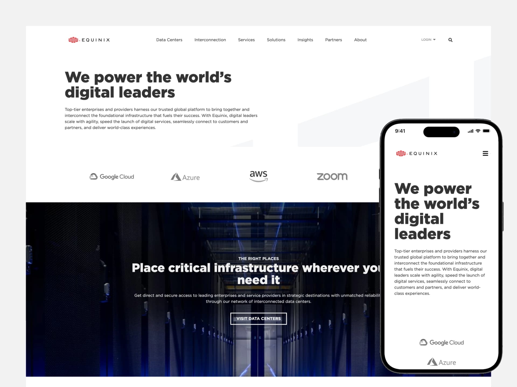Expand the Interconnection menu item
Screen dimensions: 517x387
pyautogui.click(x=210, y=40)
